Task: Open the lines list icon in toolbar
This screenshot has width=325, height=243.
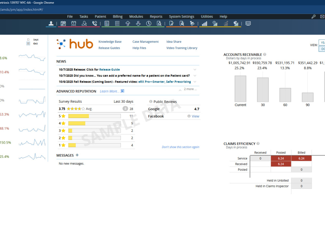Action: [x=117, y=24]
